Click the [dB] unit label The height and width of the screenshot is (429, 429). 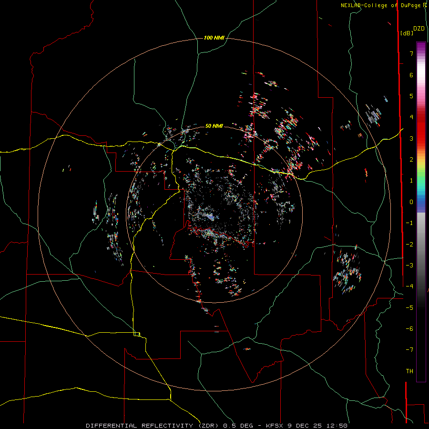407,33
